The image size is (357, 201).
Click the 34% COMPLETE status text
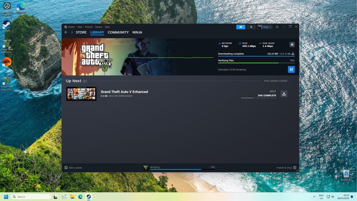[x=267, y=95]
